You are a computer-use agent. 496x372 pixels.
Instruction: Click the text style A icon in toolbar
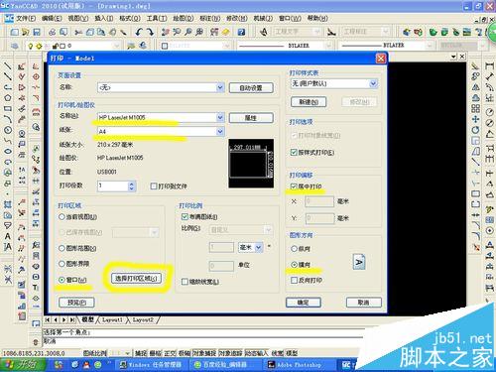click(x=264, y=32)
